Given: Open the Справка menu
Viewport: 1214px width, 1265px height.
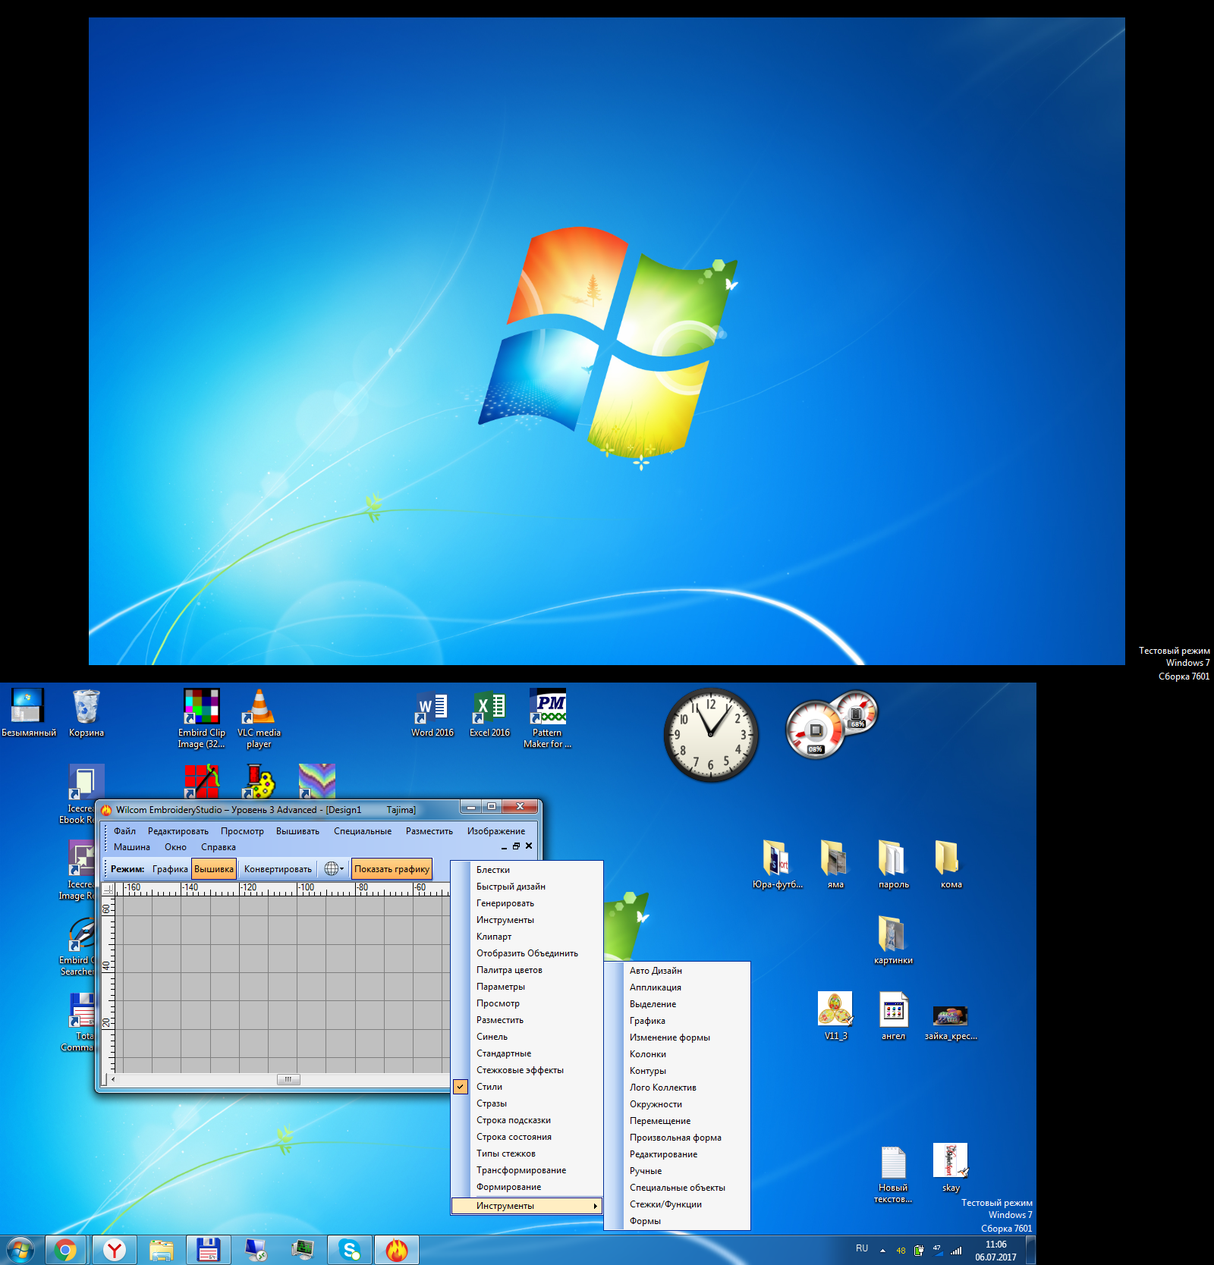Looking at the screenshot, I should tap(219, 847).
